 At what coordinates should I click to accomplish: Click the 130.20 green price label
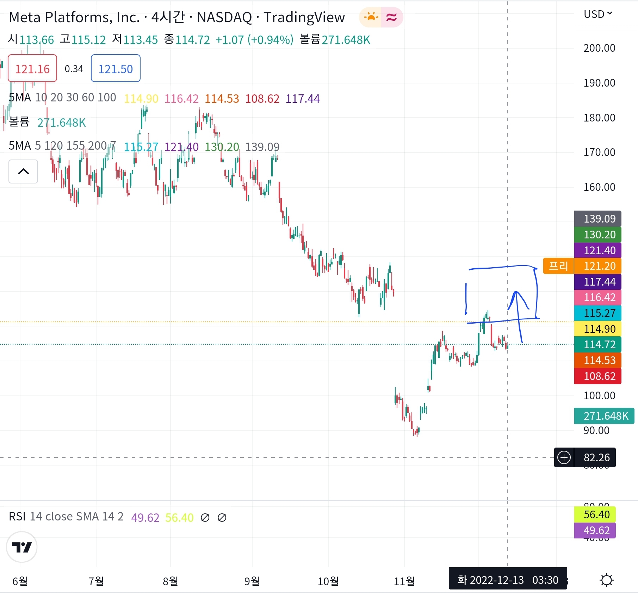coord(597,235)
